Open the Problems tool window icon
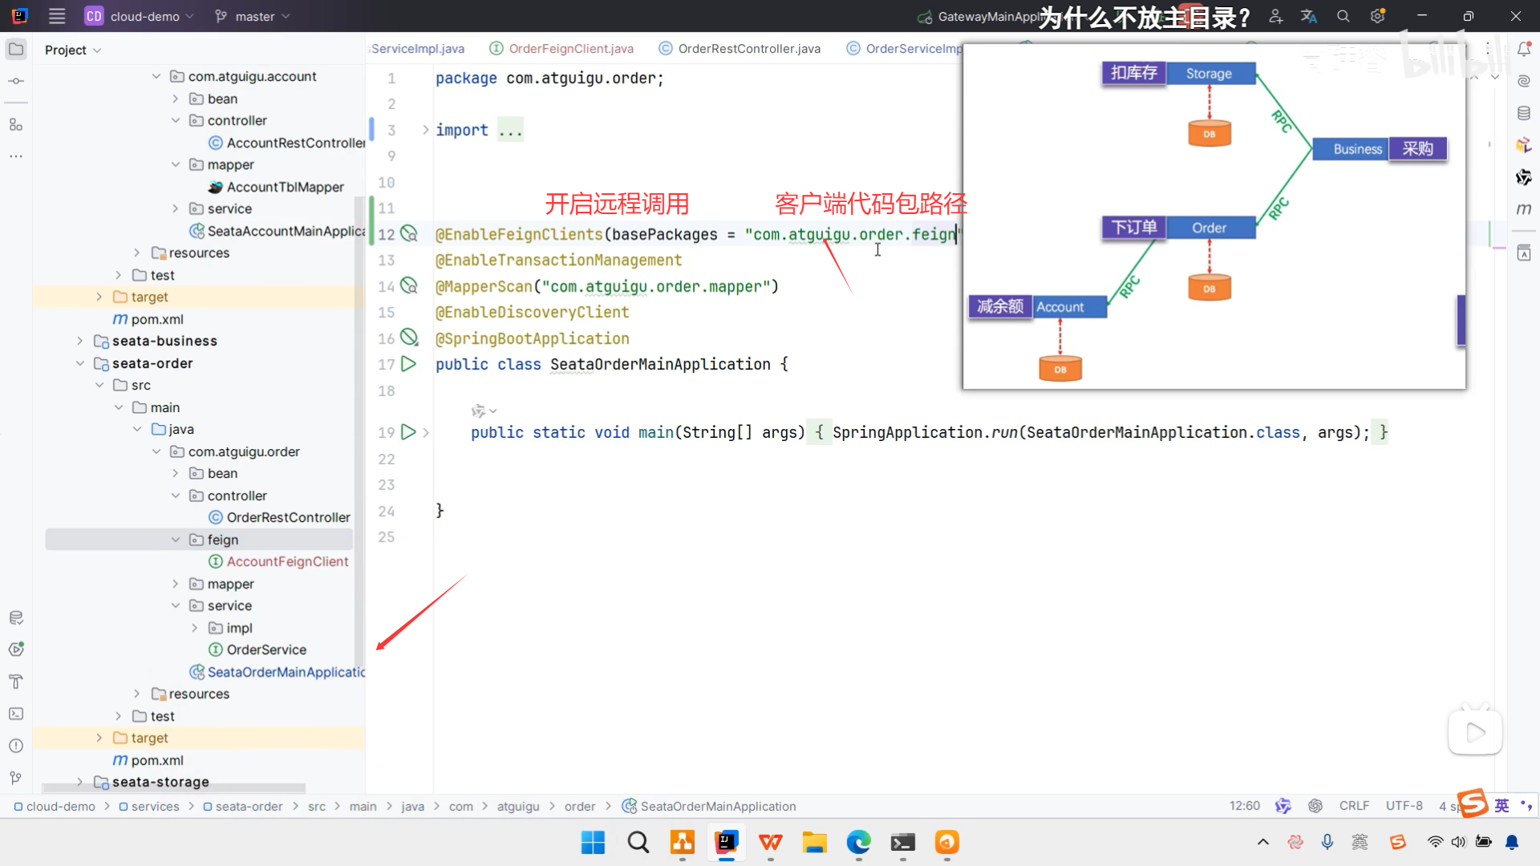The image size is (1540, 866). 16,746
